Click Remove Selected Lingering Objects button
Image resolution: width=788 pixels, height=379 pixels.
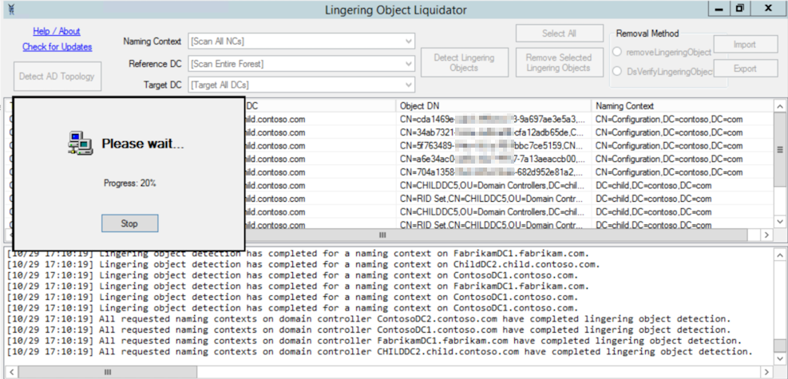click(x=559, y=63)
